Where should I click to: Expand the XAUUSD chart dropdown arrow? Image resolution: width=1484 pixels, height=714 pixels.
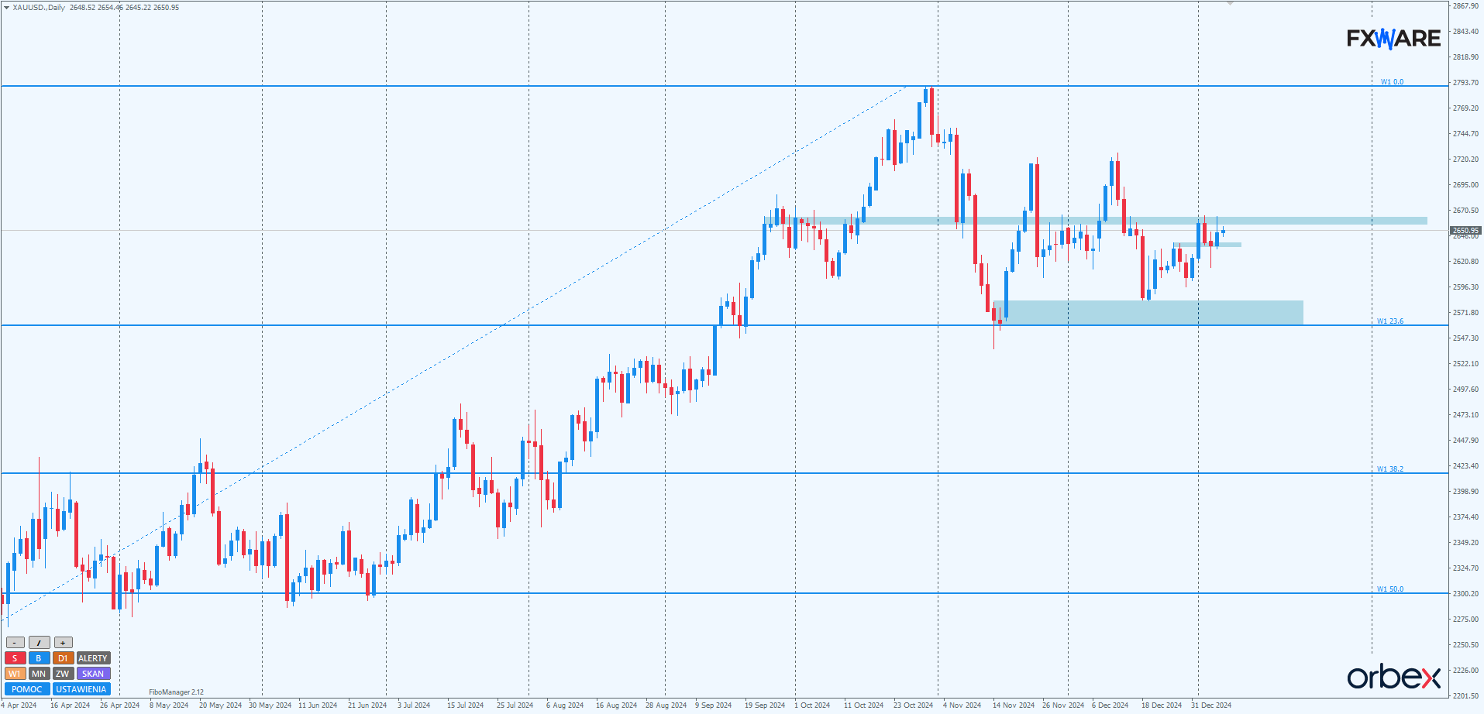[6, 8]
